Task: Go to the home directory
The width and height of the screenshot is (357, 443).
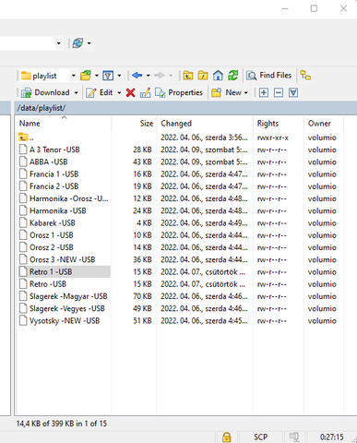Action: [218, 76]
